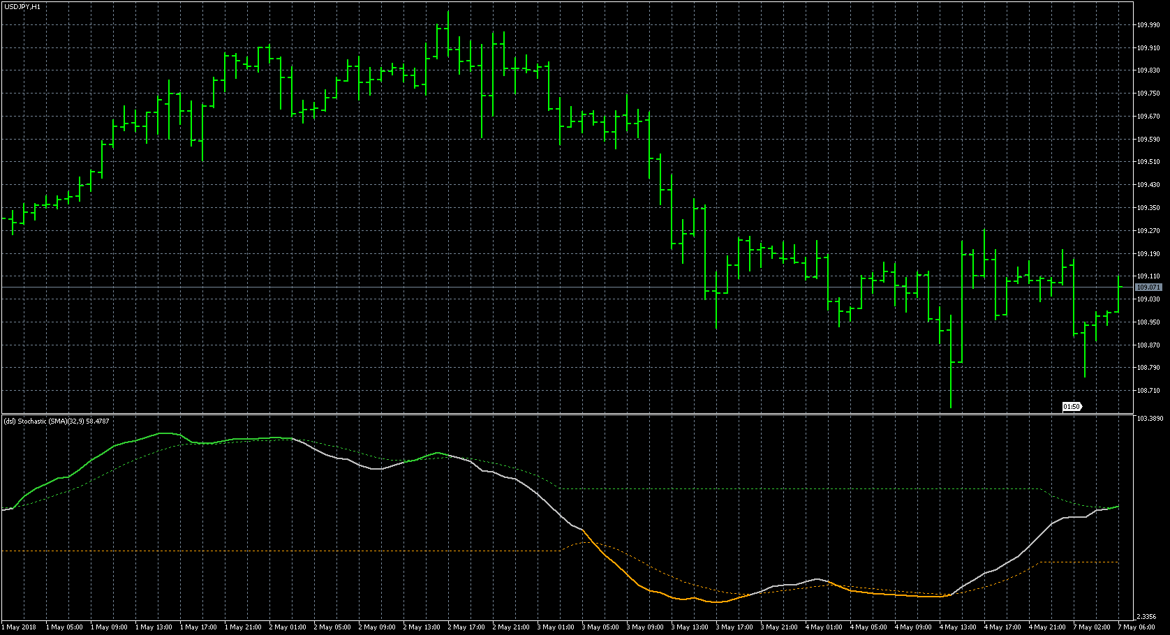This screenshot has width=1170, height=635.
Task: Select the '1 May 2018' time label
Action: pyautogui.click(x=21, y=627)
